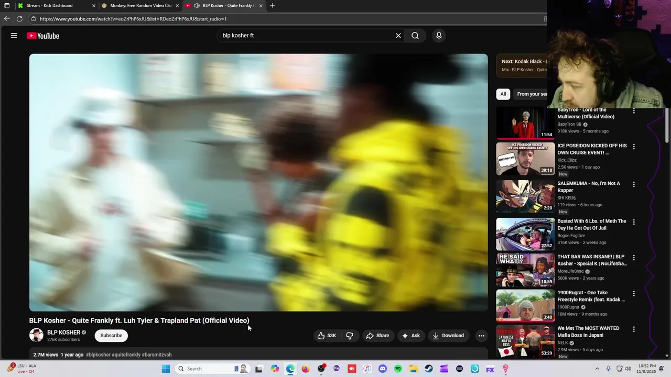Dislike the video with thumbs down
This screenshot has height=377, width=671.
(350, 336)
